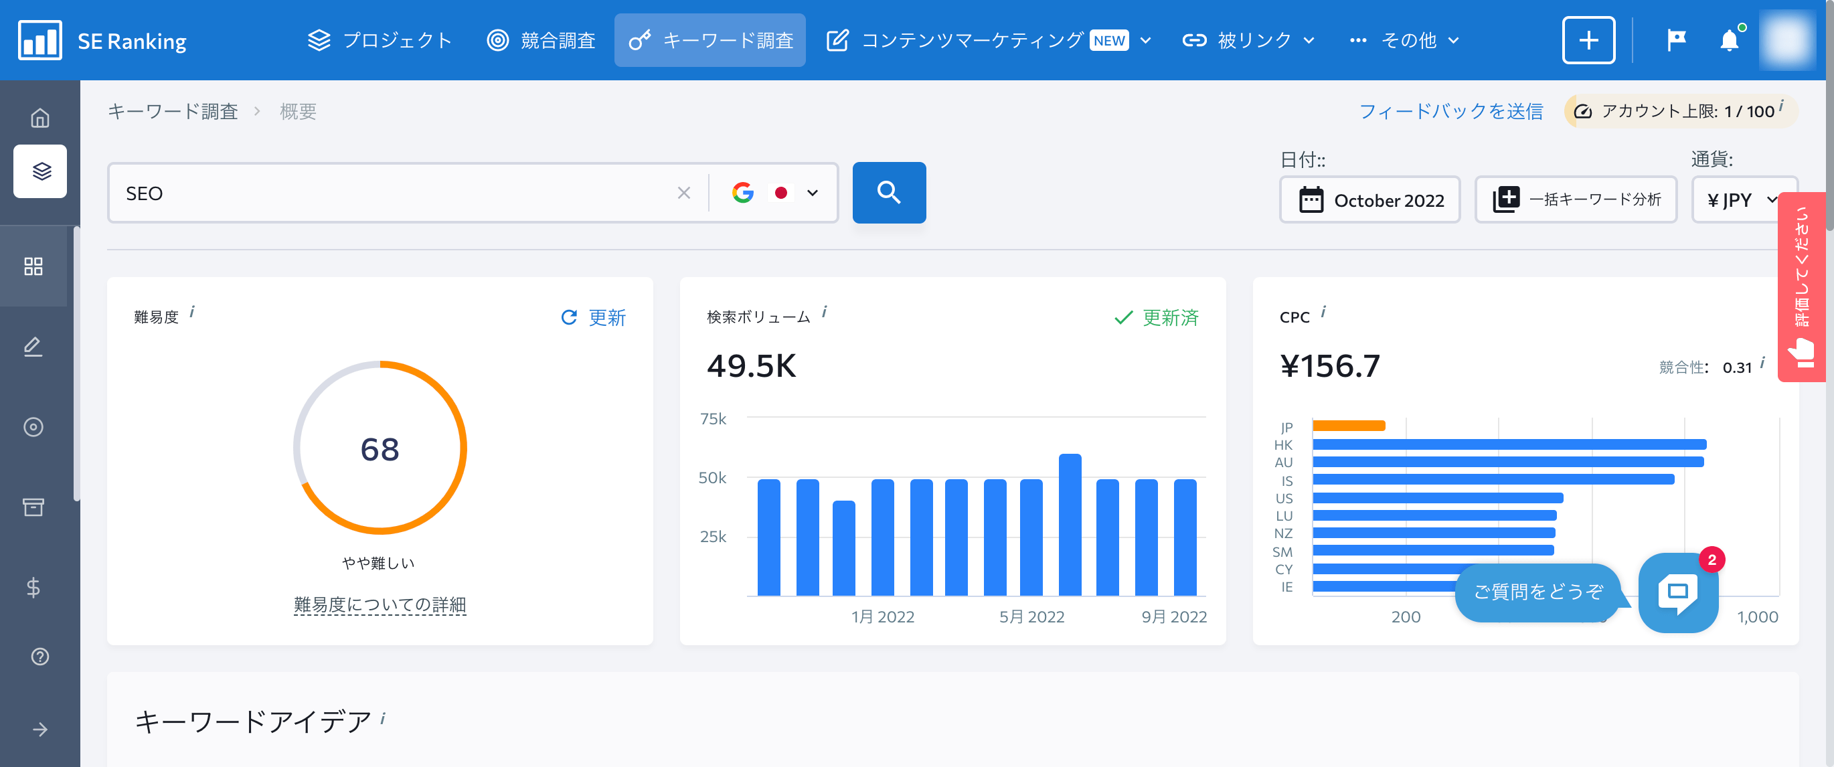Viewport: 1834px width, 767px height.
Task: Click info icon beside キーワードアイデア heading
Action: [383, 718]
